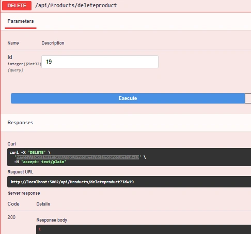
Task: Click the Response body code block
Action: point(144,229)
